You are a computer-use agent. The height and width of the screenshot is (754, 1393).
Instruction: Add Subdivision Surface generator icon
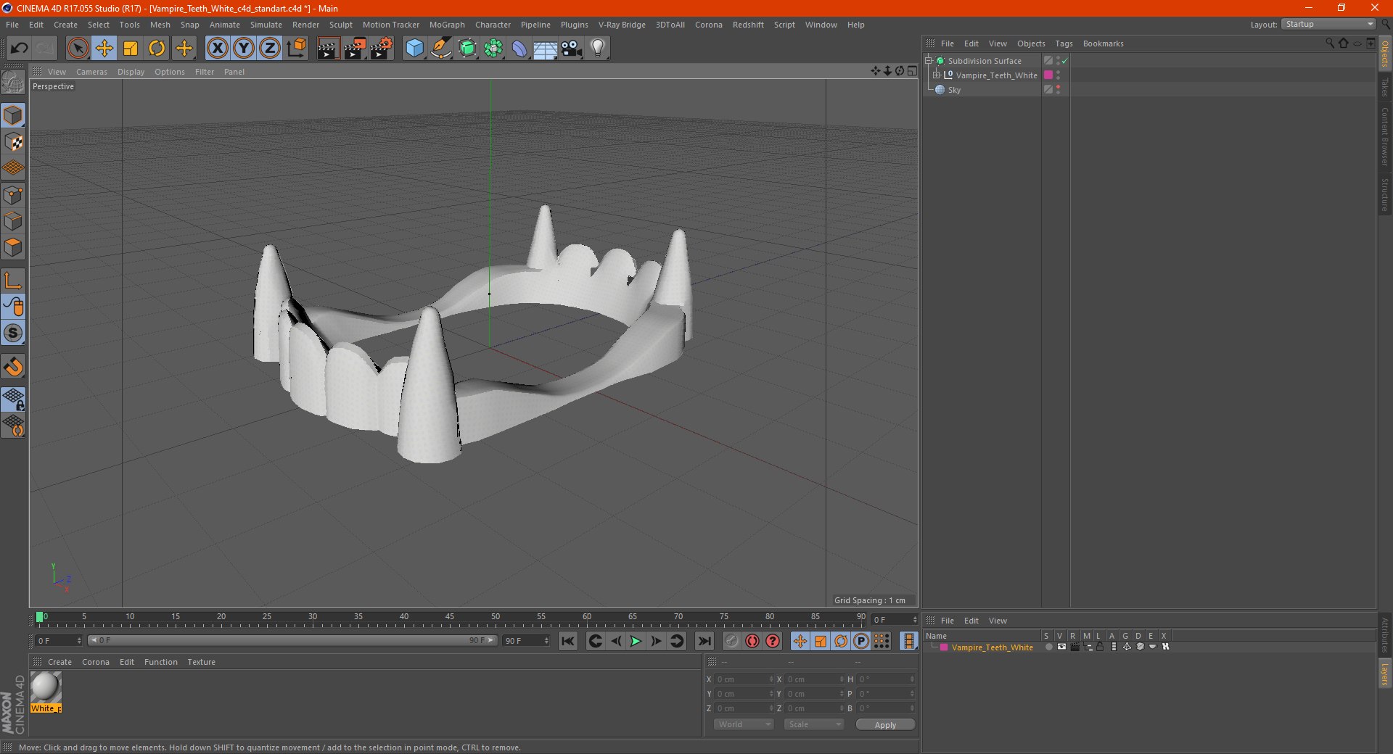pyautogui.click(x=467, y=49)
